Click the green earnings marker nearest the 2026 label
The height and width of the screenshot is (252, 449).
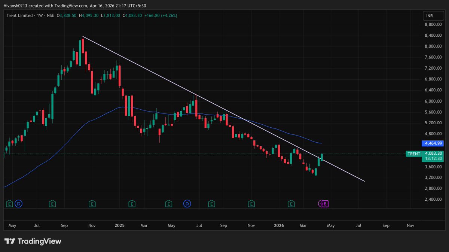click(x=291, y=204)
